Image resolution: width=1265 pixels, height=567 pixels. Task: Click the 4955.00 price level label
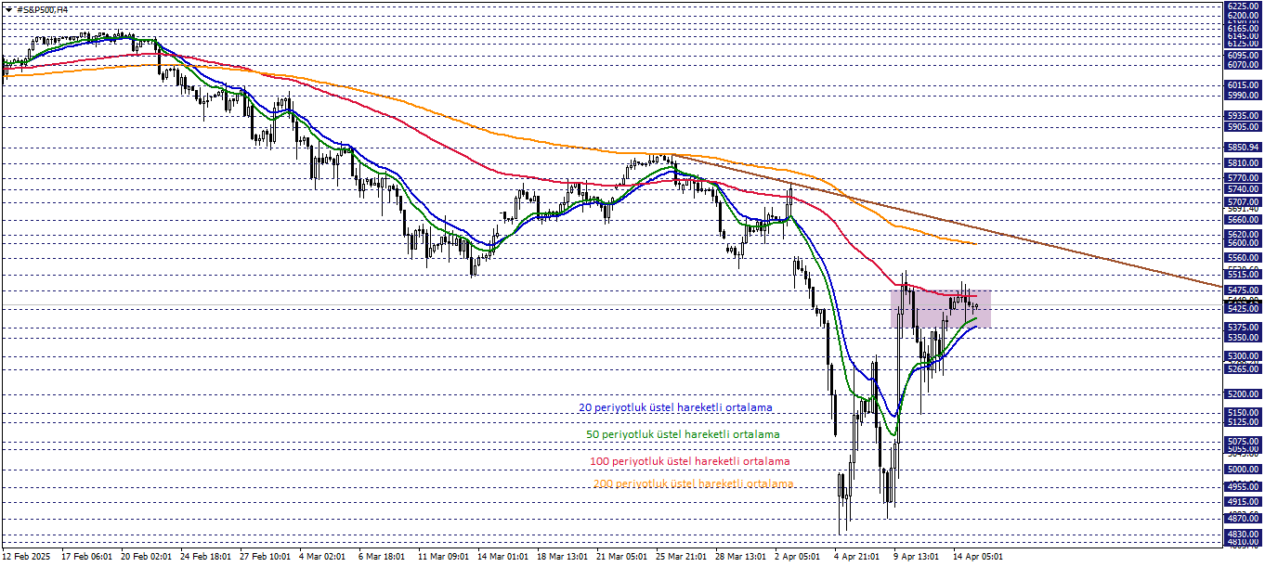[1243, 486]
